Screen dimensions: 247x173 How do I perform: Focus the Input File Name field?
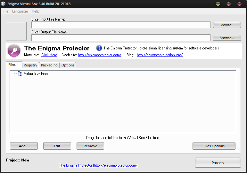(x=121, y=25)
